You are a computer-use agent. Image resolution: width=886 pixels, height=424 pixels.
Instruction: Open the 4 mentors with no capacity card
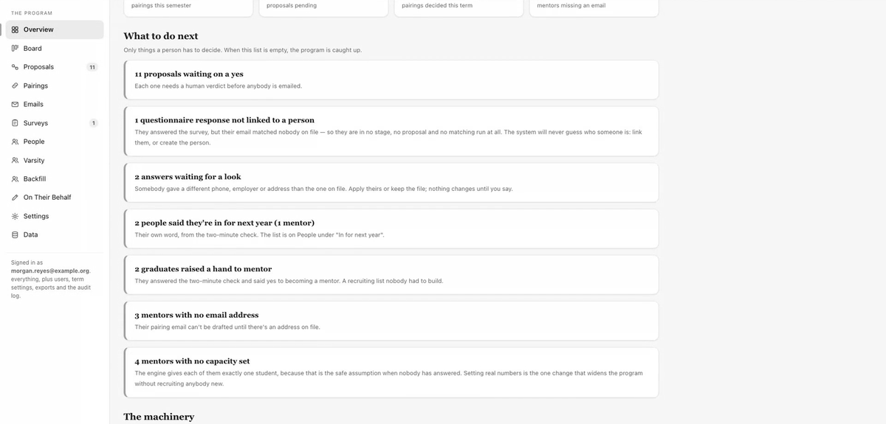[x=391, y=372]
